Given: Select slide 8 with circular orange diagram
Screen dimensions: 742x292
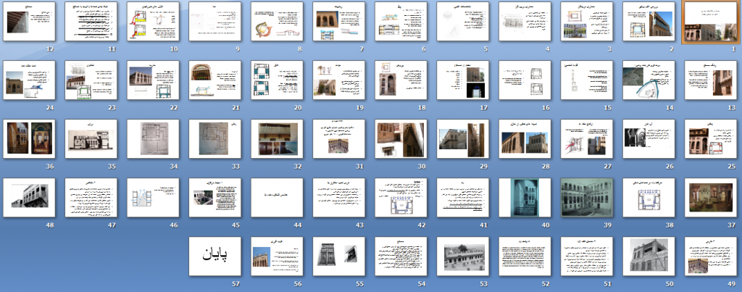Looking at the screenshot, I should tap(277, 21).
